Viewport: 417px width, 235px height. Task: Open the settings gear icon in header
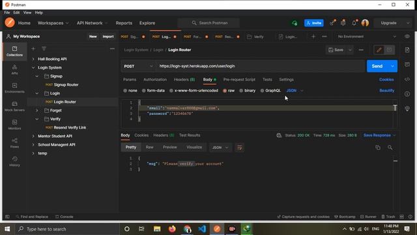pos(343,23)
